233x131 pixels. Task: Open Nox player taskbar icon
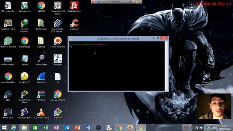(98, 128)
